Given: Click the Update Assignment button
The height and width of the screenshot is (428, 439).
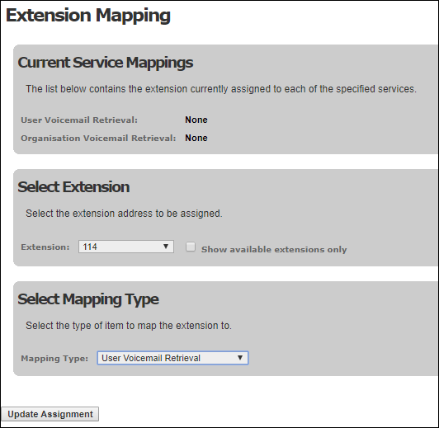Looking at the screenshot, I should click(x=50, y=414).
